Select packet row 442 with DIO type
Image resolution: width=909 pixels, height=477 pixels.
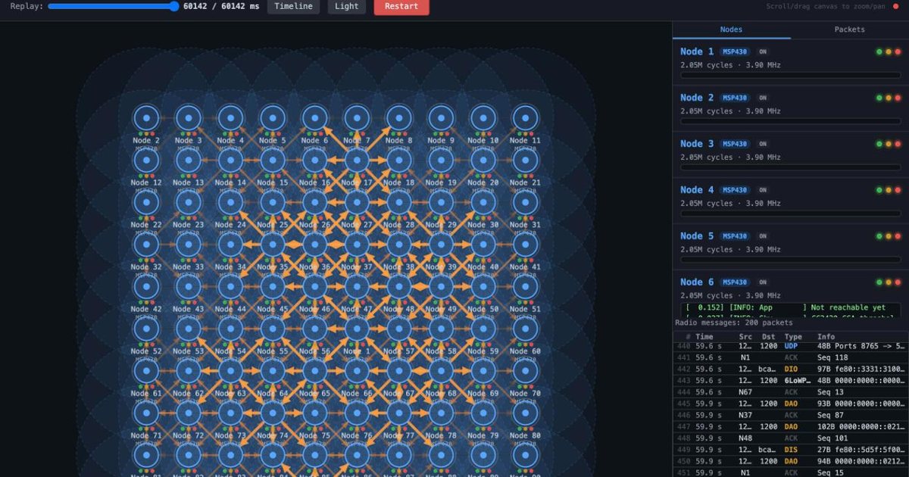coord(791,369)
